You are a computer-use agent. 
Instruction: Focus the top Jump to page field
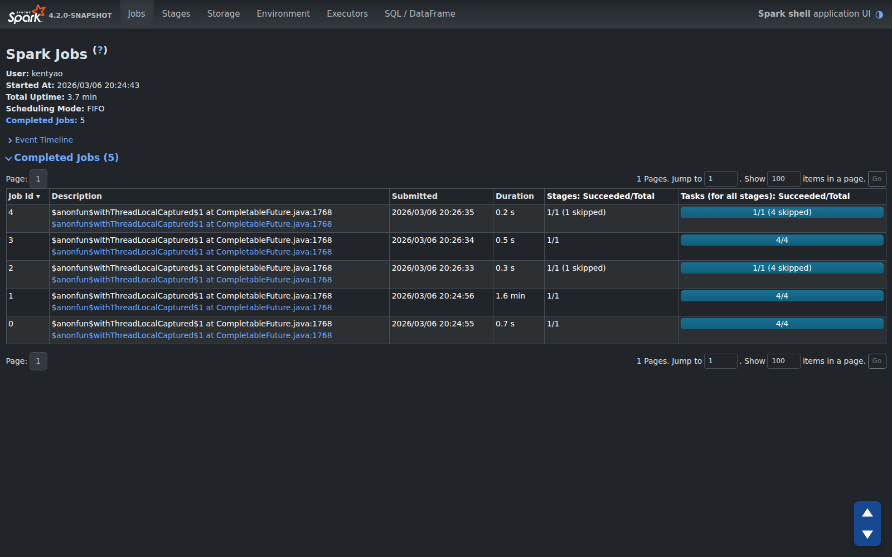tap(721, 179)
